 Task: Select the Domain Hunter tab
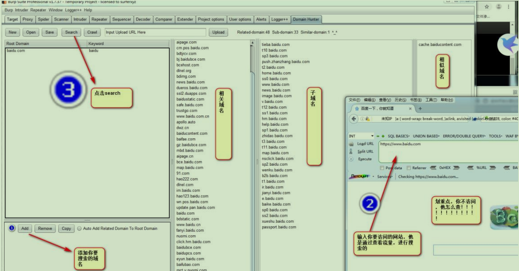click(x=306, y=19)
